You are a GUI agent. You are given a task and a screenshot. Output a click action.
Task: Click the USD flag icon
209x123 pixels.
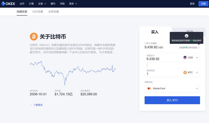point(185,58)
